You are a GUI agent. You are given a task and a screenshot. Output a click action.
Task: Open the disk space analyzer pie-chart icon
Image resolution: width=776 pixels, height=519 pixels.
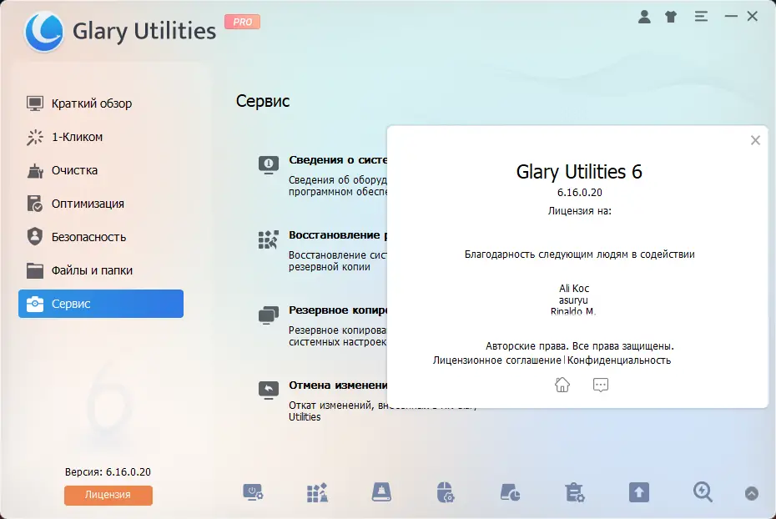click(510, 493)
